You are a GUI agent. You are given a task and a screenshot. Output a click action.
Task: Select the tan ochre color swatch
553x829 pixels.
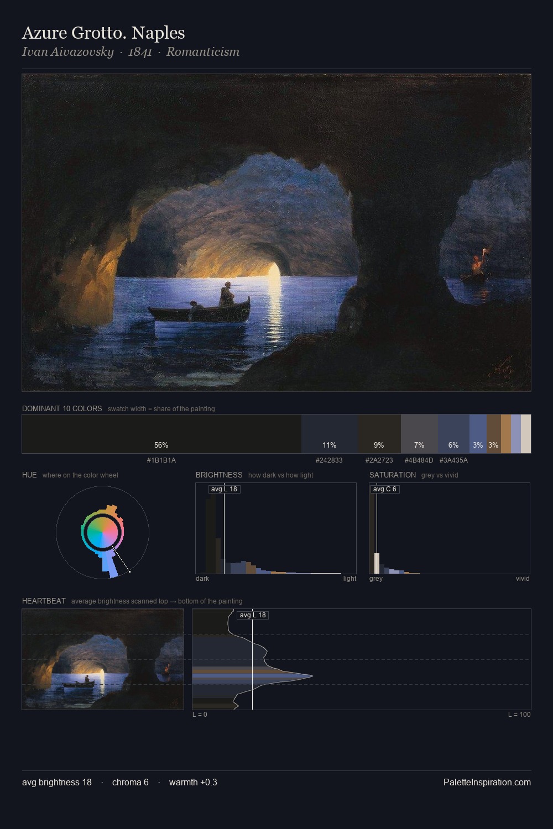coord(506,434)
